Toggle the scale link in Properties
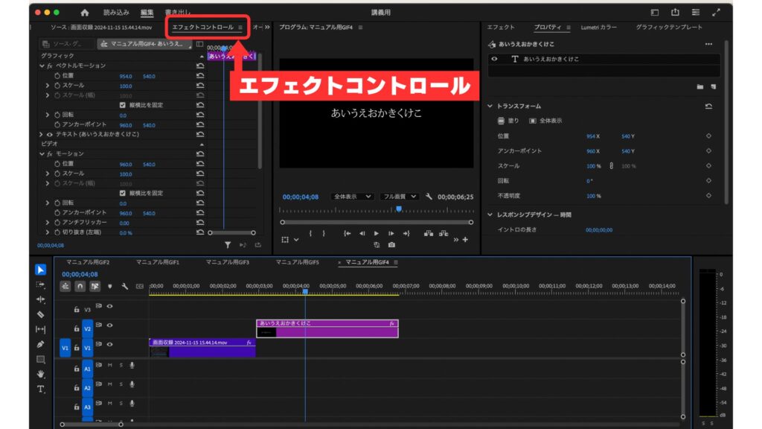 [x=611, y=166]
